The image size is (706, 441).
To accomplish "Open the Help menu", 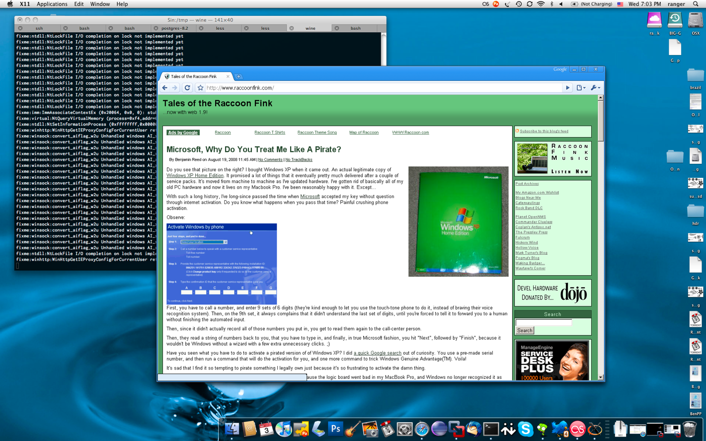I will click(122, 4).
